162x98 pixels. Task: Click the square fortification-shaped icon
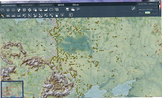pos(24,10)
